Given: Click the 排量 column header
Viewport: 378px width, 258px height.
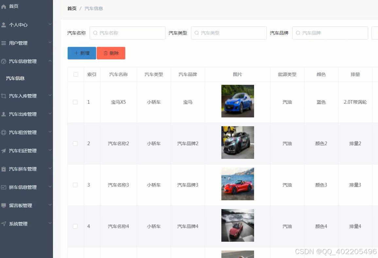Looking at the screenshot, I should (x=355, y=74).
